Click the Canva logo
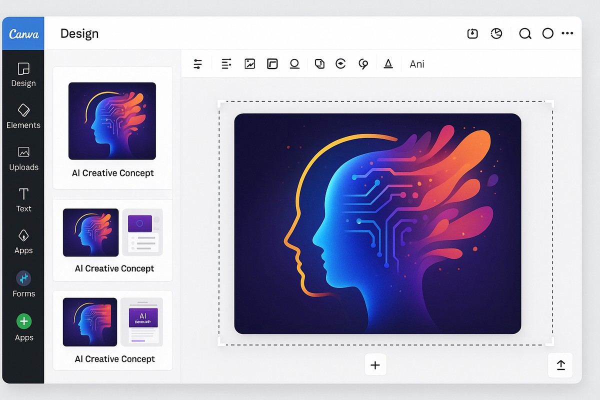The width and height of the screenshot is (600, 400). tap(23, 33)
